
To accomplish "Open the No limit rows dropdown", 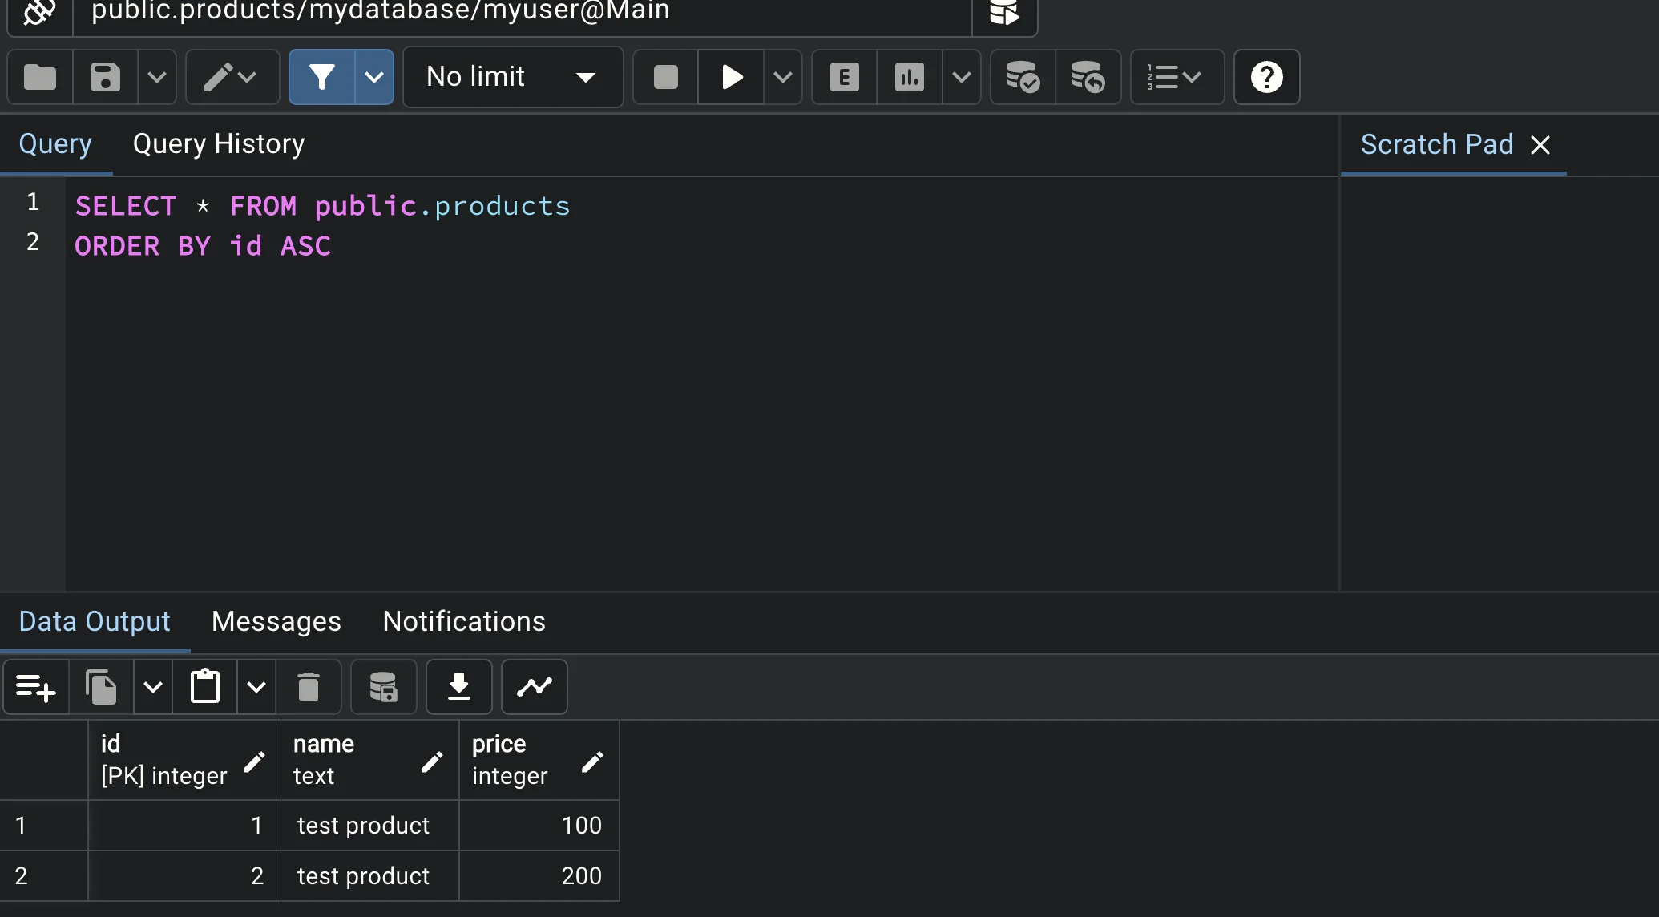I will point(513,77).
